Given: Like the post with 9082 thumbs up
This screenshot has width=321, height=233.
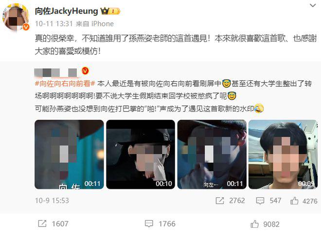Looking at the screenshot, I should click(254, 224).
